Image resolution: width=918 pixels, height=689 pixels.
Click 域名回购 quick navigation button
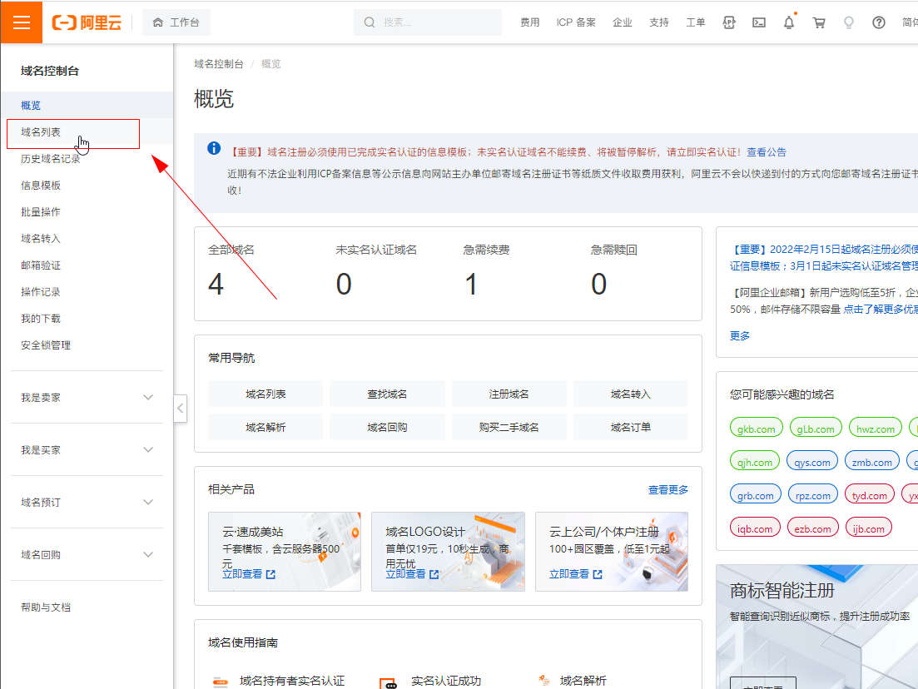click(387, 428)
